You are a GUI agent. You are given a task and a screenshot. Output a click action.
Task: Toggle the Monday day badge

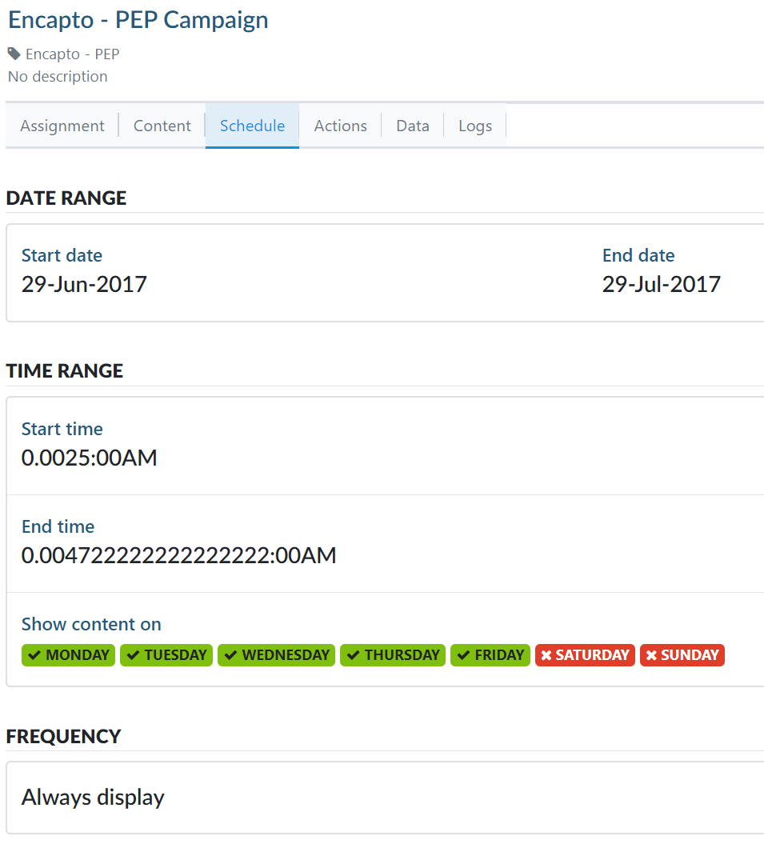(x=69, y=654)
